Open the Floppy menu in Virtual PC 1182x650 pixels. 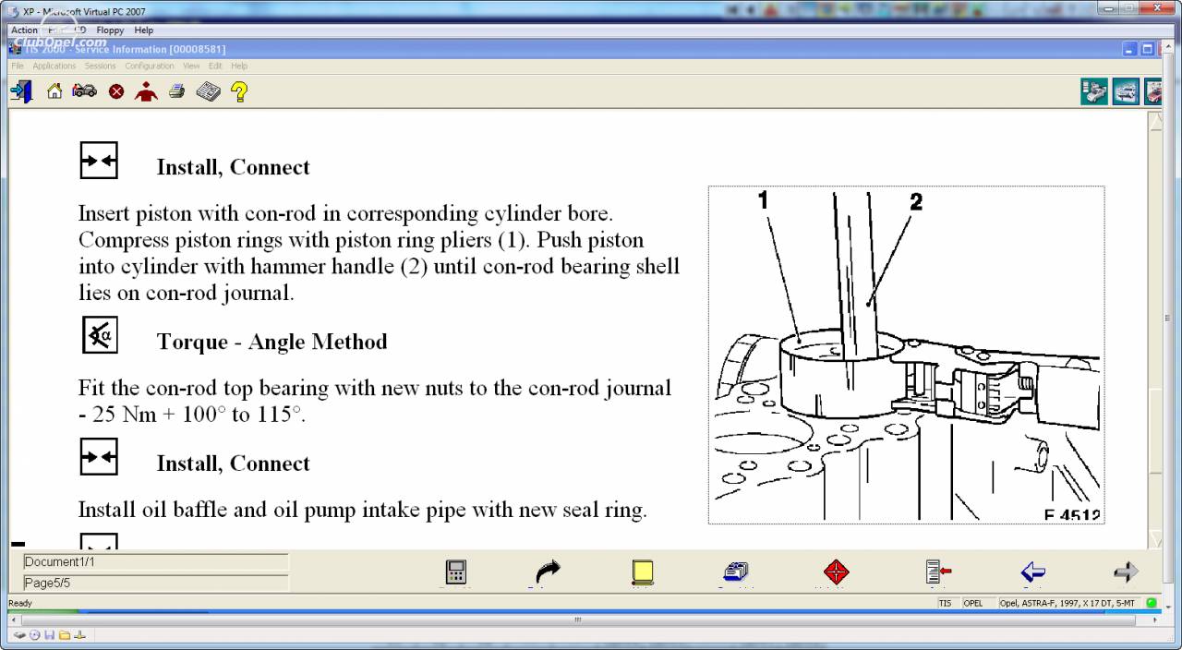coord(110,30)
